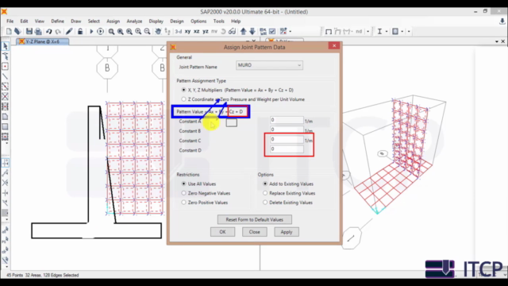Viewport: 508px width, 286px height.
Task: Open the Assign menu
Action: (x=113, y=21)
